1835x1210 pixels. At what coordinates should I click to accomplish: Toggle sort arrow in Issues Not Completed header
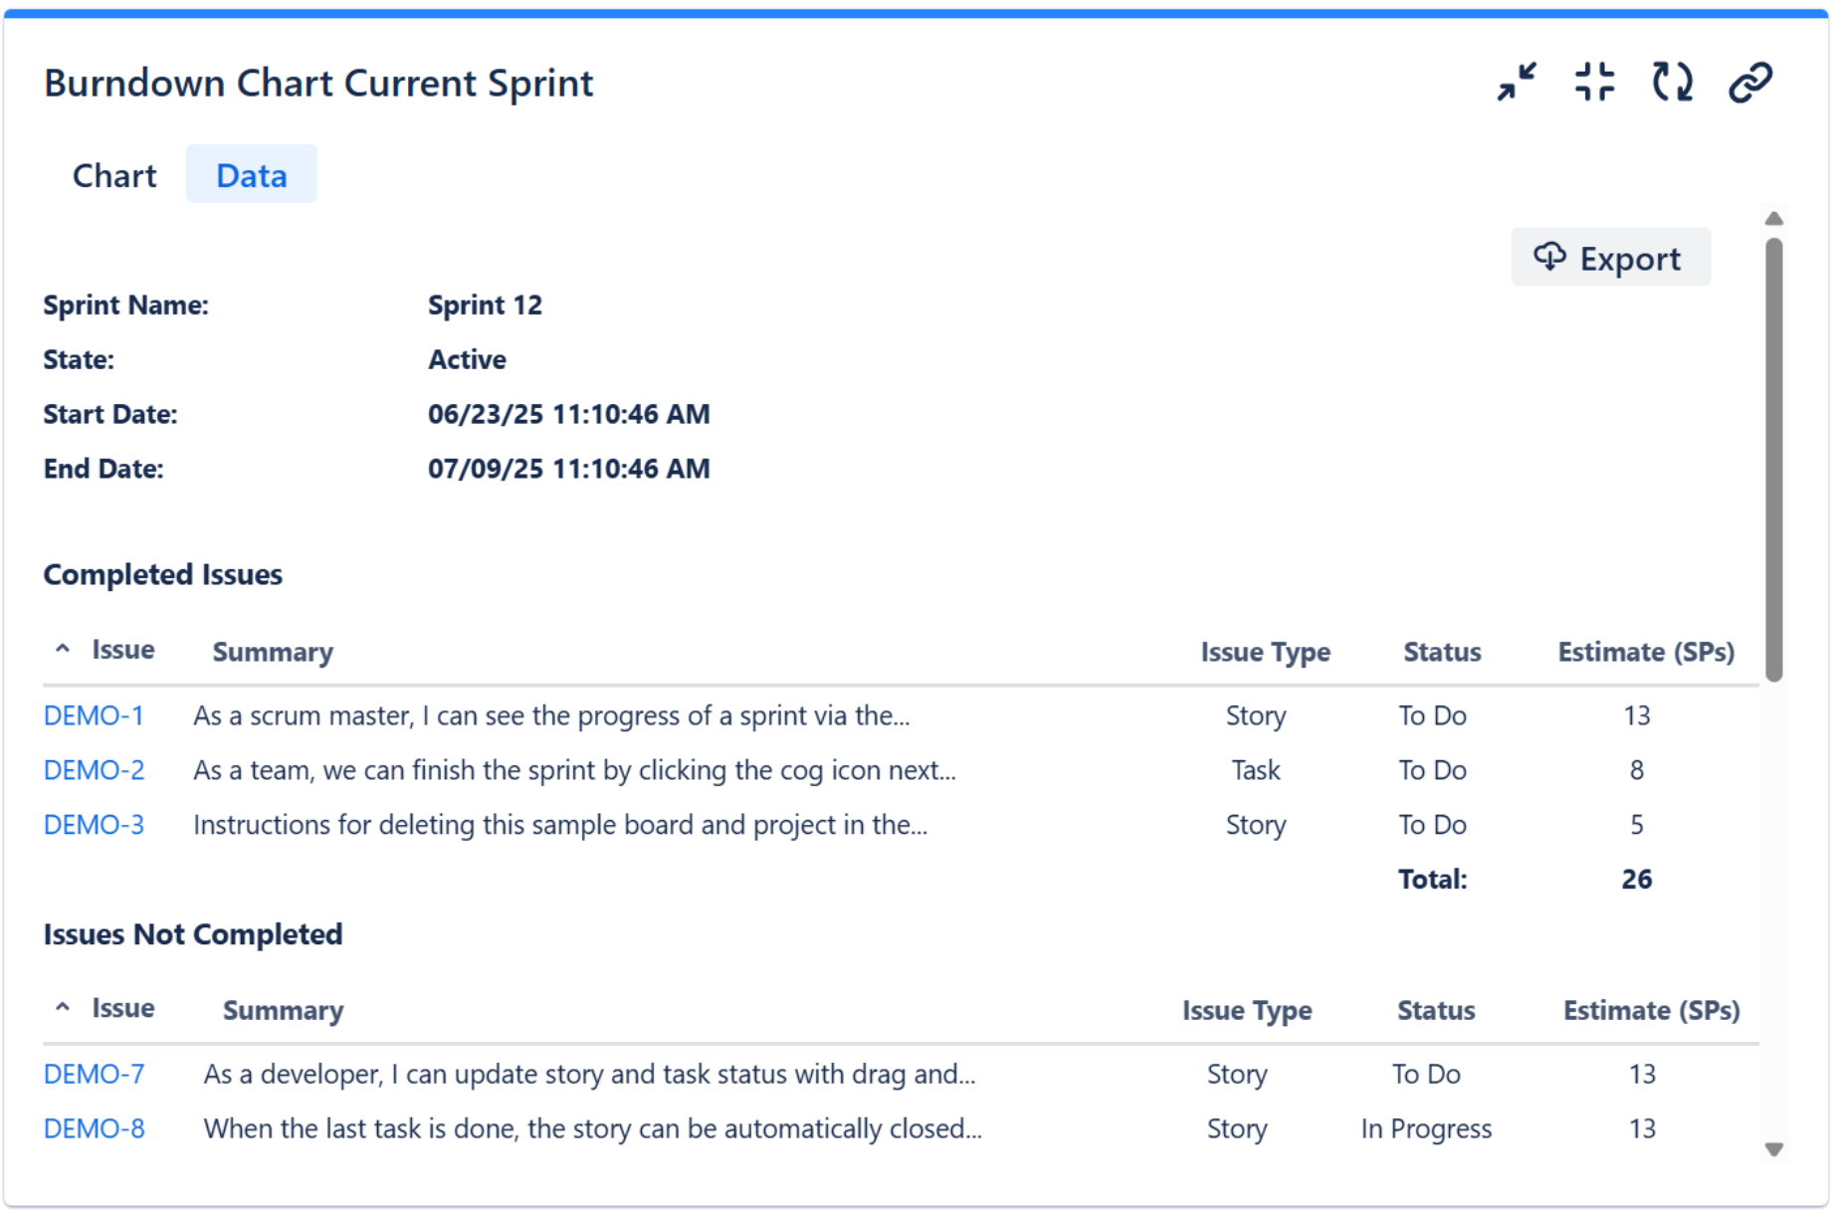[63, 1008]
